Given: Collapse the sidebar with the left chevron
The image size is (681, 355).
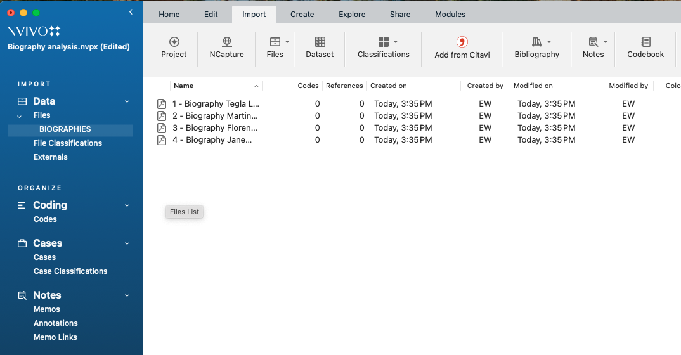Looking at the screenshot, I should pyautogui.click(x=131, y=12).
